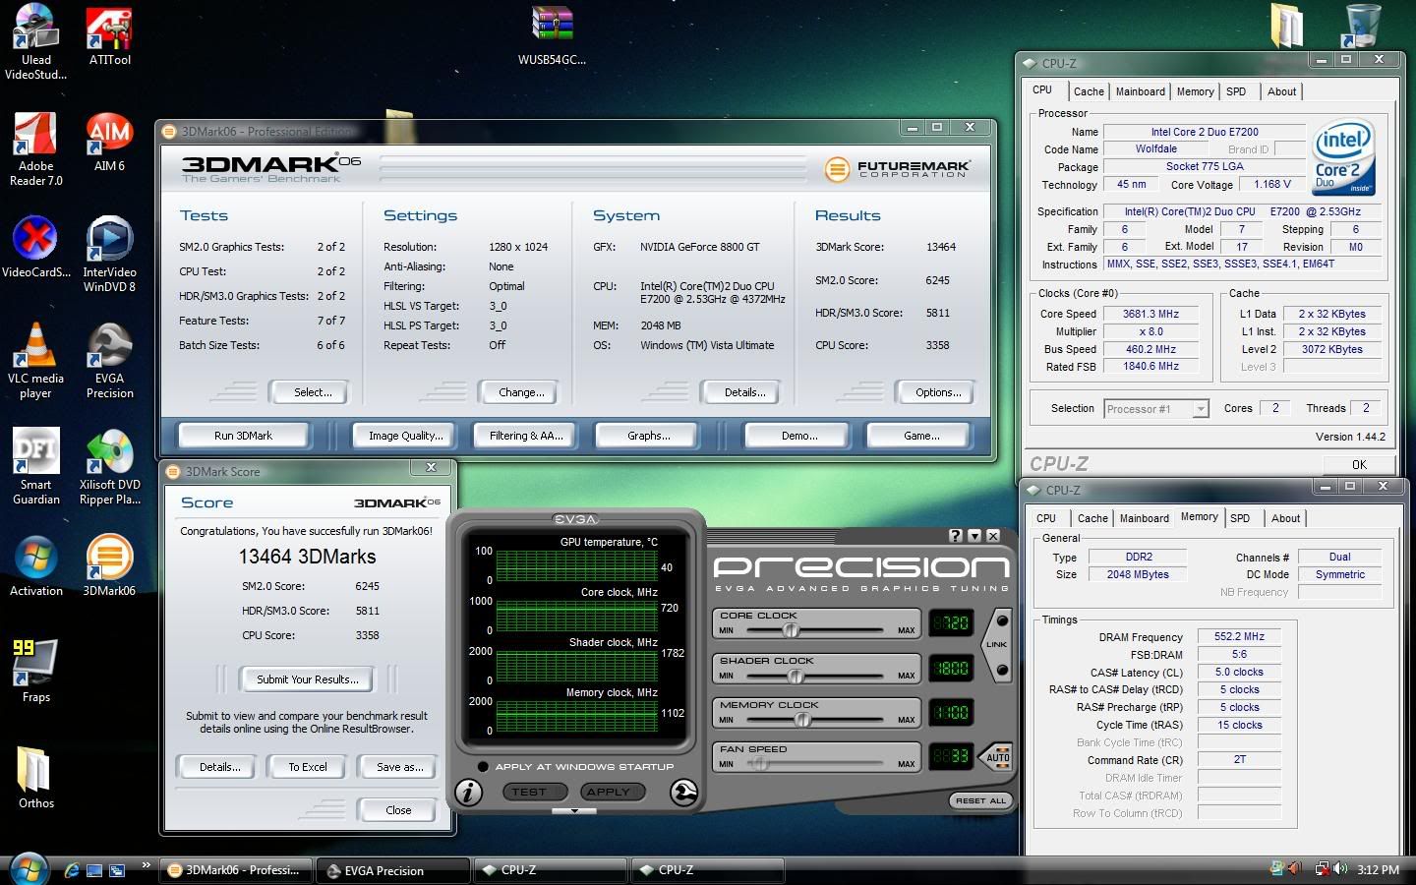Open InterVideo WinDVD 8 shortcut

(x=109, y=255)
